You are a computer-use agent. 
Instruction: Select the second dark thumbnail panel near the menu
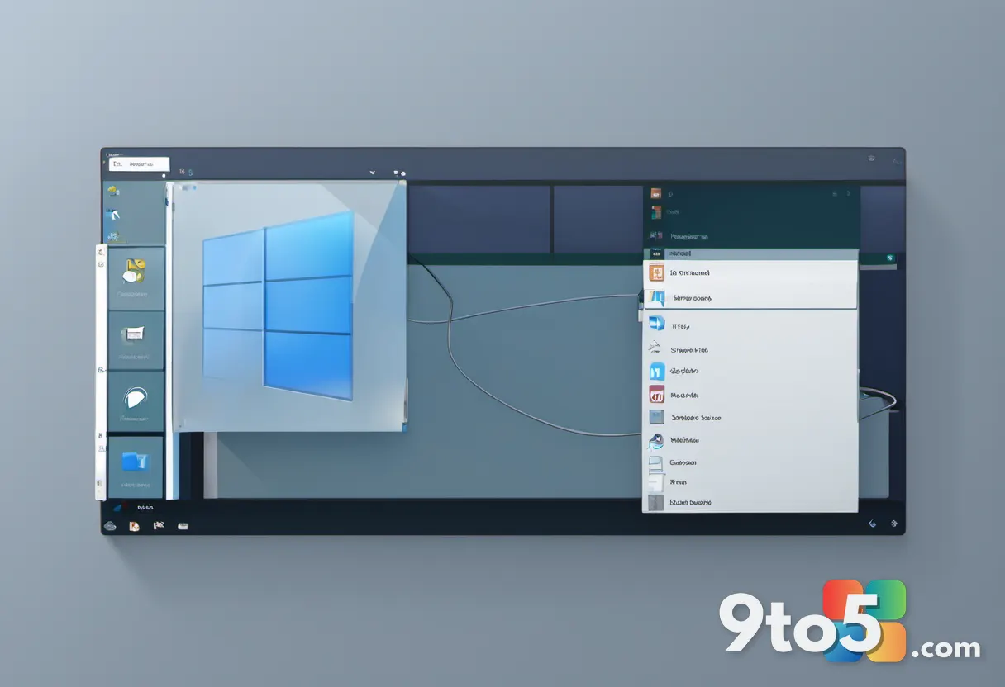[x=598, y=219]
